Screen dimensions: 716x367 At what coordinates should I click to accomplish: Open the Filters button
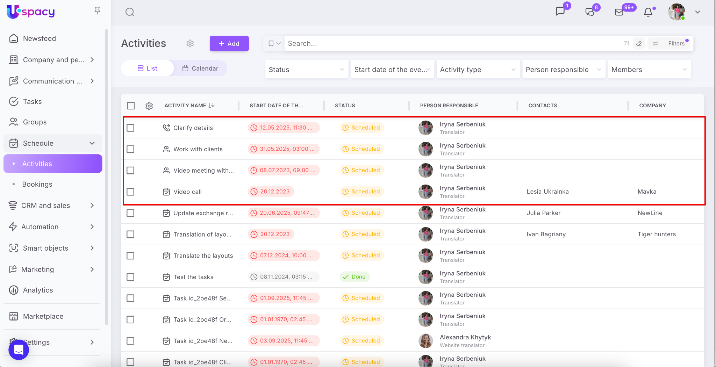coord(671,43)
